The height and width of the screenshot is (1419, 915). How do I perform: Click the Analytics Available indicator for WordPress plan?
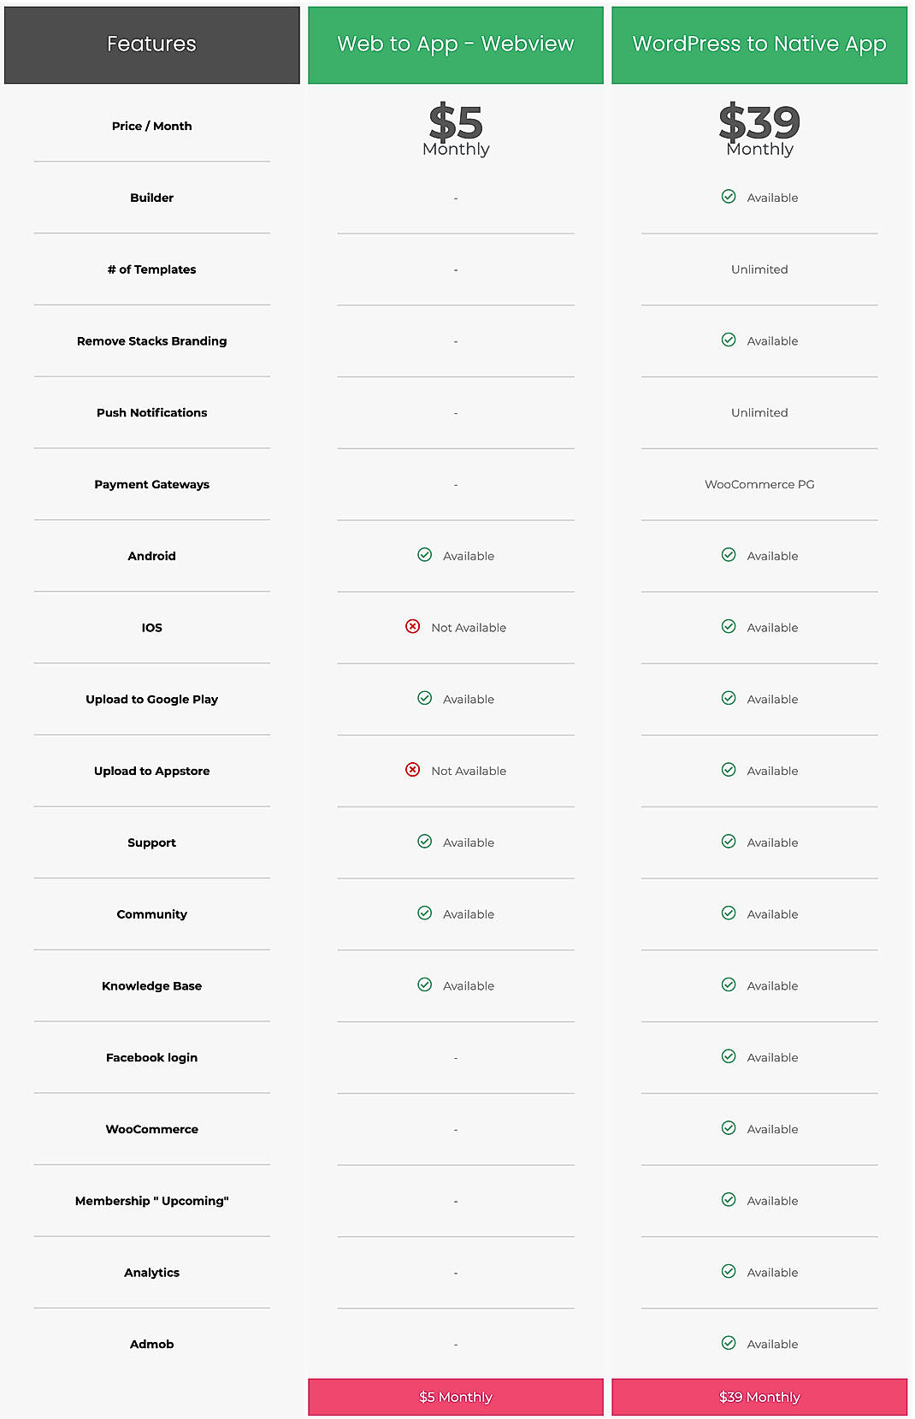(729, 1273)
